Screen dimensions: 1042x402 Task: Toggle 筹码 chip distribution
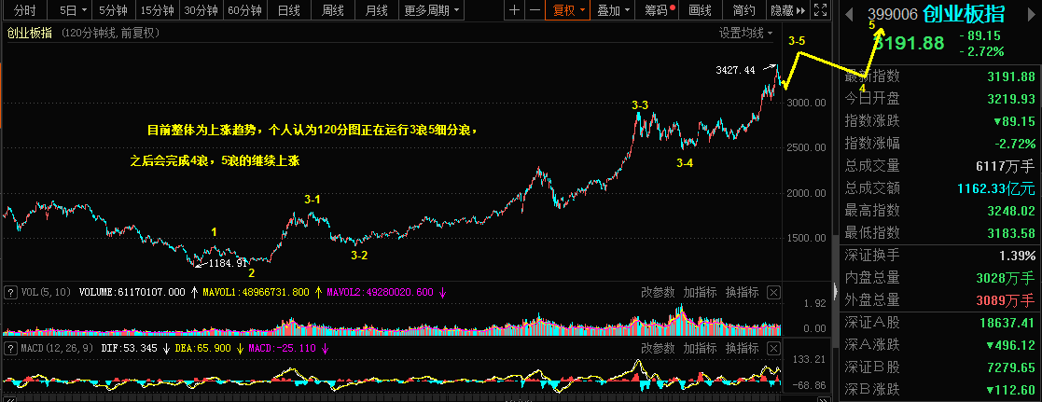point(658,10)
